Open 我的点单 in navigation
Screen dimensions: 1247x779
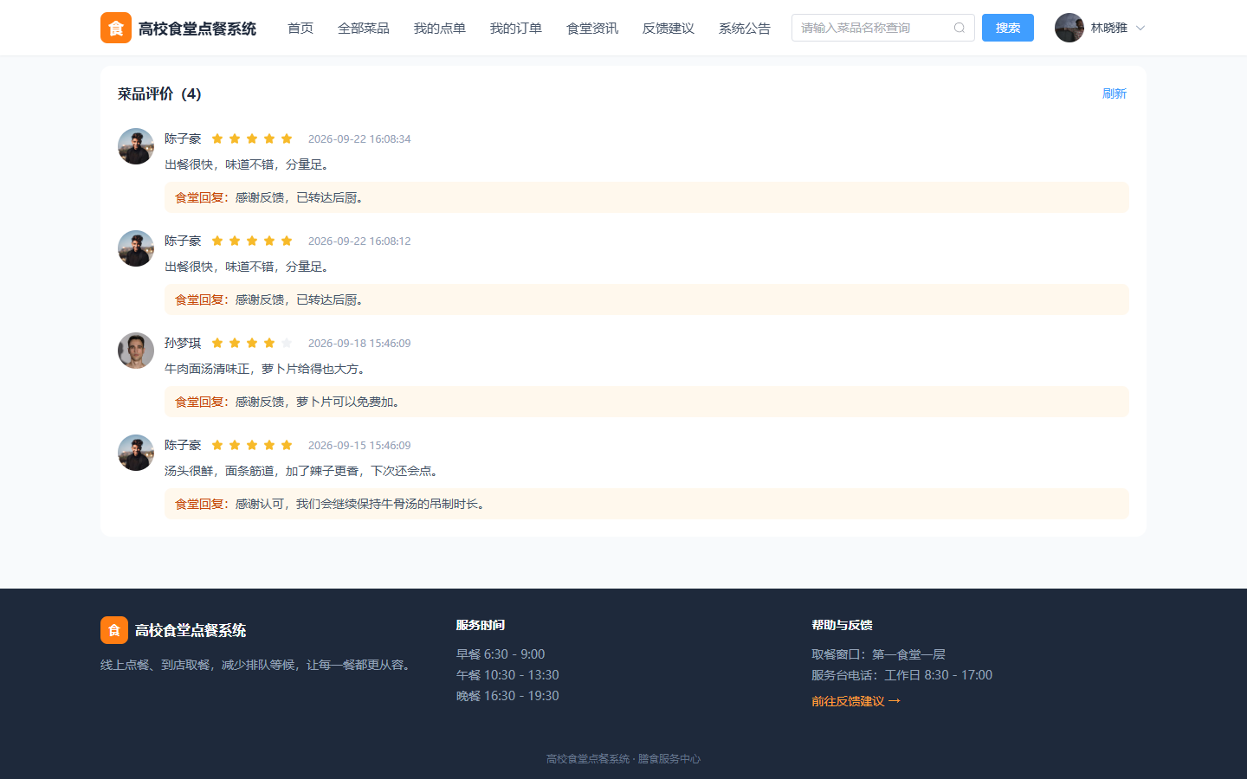click(x=440, y=28)
